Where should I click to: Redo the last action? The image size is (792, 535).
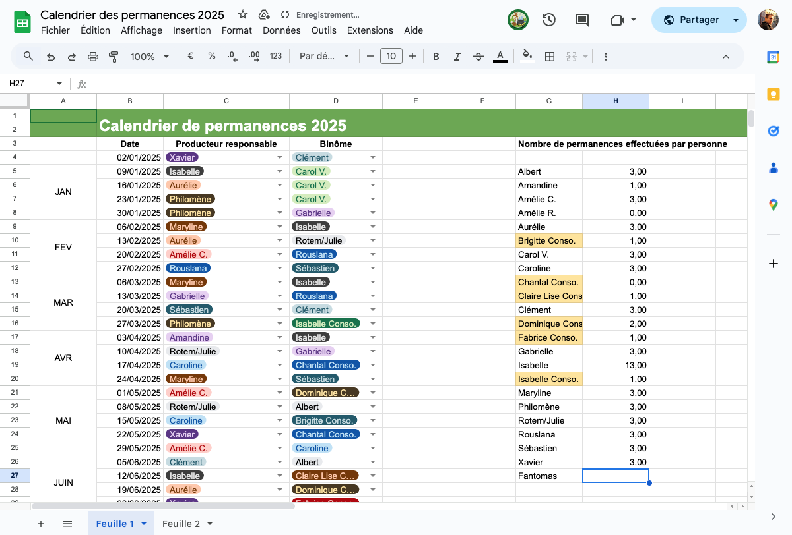tap(72, 57)
